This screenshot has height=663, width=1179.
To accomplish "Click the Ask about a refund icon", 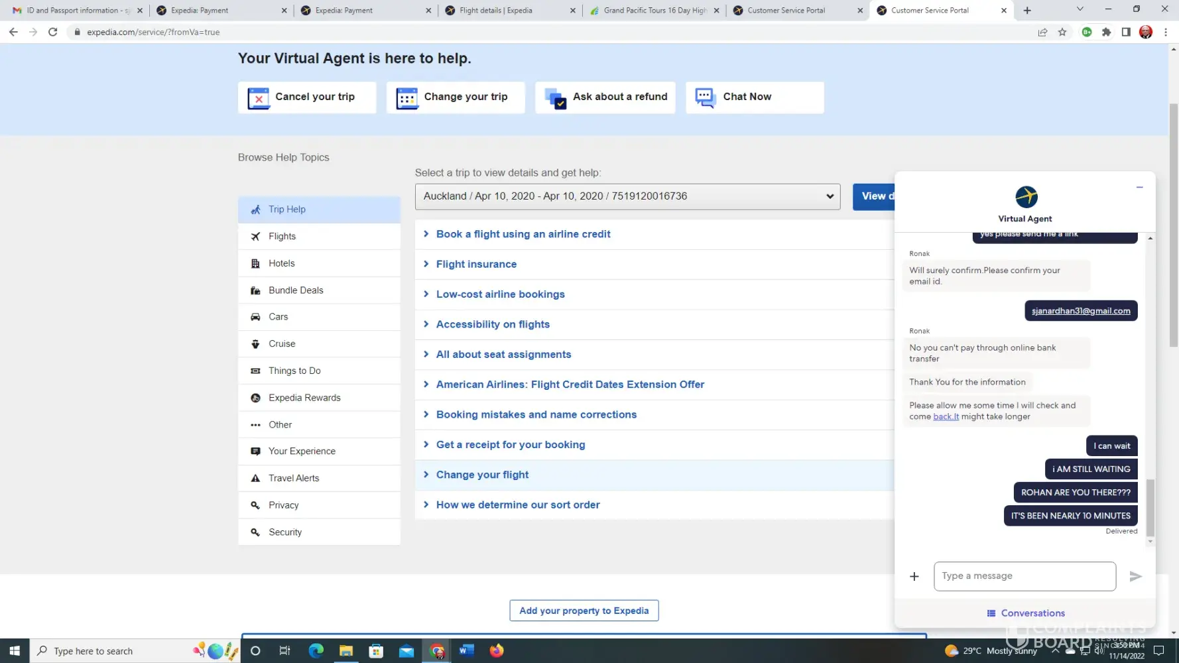I will 555,97.
